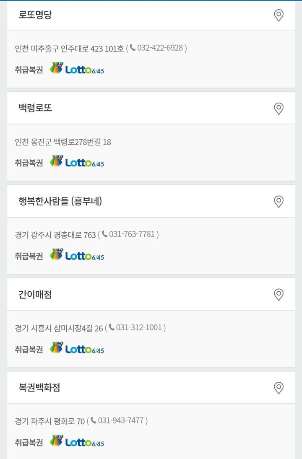The width and height of the screenshot is (302, 459).
Task: Select the Lotto 6/45 logo under 간이매점
Action: (77, 348)
